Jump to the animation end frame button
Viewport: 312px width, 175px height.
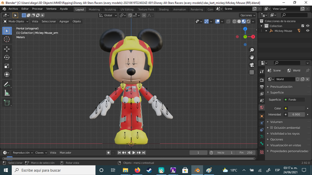144,153
